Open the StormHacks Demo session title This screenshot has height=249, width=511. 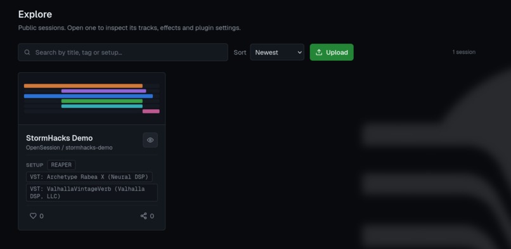pyautogui.click(x=60, y=138)
